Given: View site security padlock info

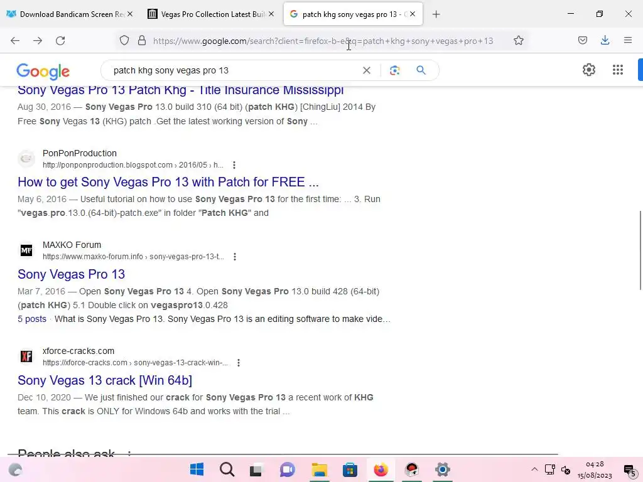Looking at the screenshot, I should [142, 40].
